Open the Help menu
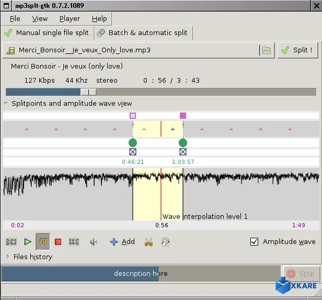322x300 pixels. click(99, 19)
